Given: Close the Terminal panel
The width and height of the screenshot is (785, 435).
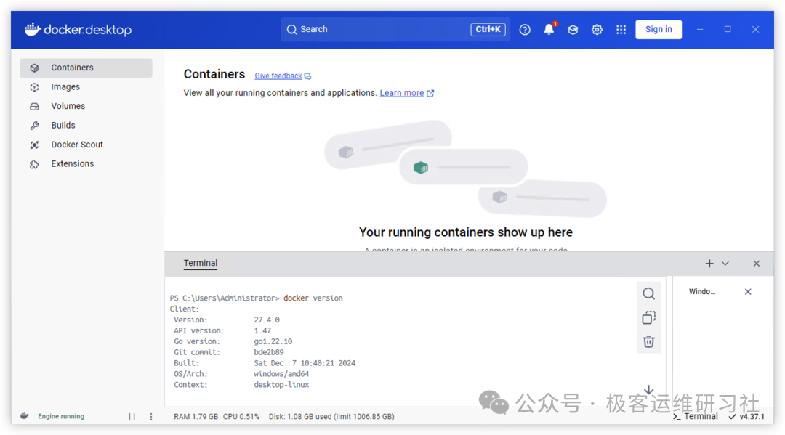Looking at the screenshot, I should click(x=757, y=264).
